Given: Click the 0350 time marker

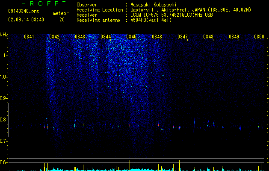Looking at the screenshot, I should point(259,36).
